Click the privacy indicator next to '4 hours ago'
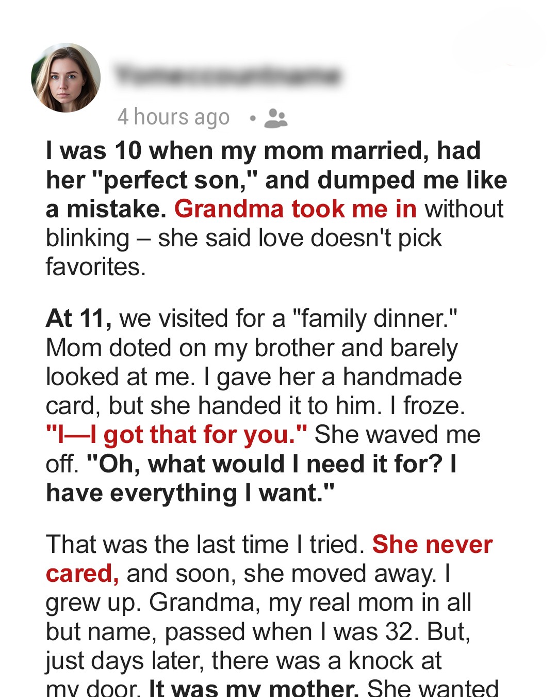The image size is (557, 697). tap(275, 119)
